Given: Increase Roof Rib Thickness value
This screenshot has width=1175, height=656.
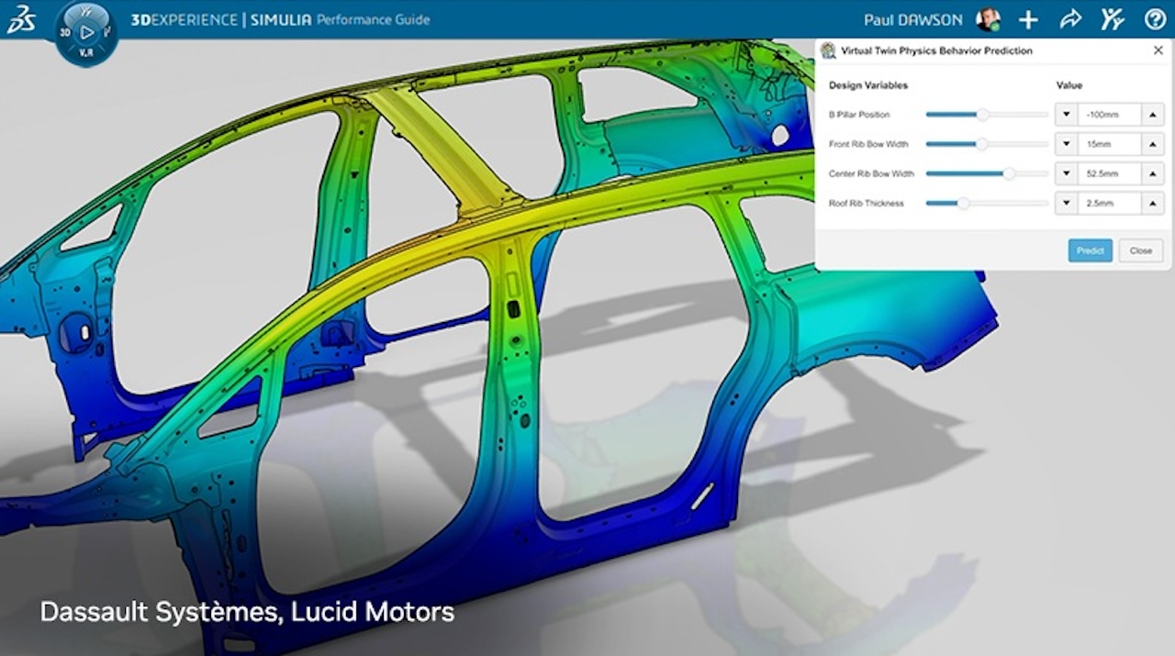Looking at the screenshot, I should [x=1152, y=203].
